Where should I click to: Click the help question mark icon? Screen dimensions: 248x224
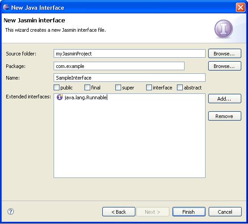click(x=11, y=211)
